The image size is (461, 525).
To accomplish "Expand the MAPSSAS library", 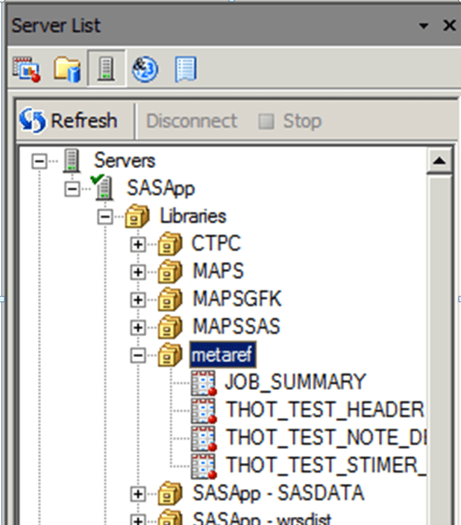I will coord(138,327).
